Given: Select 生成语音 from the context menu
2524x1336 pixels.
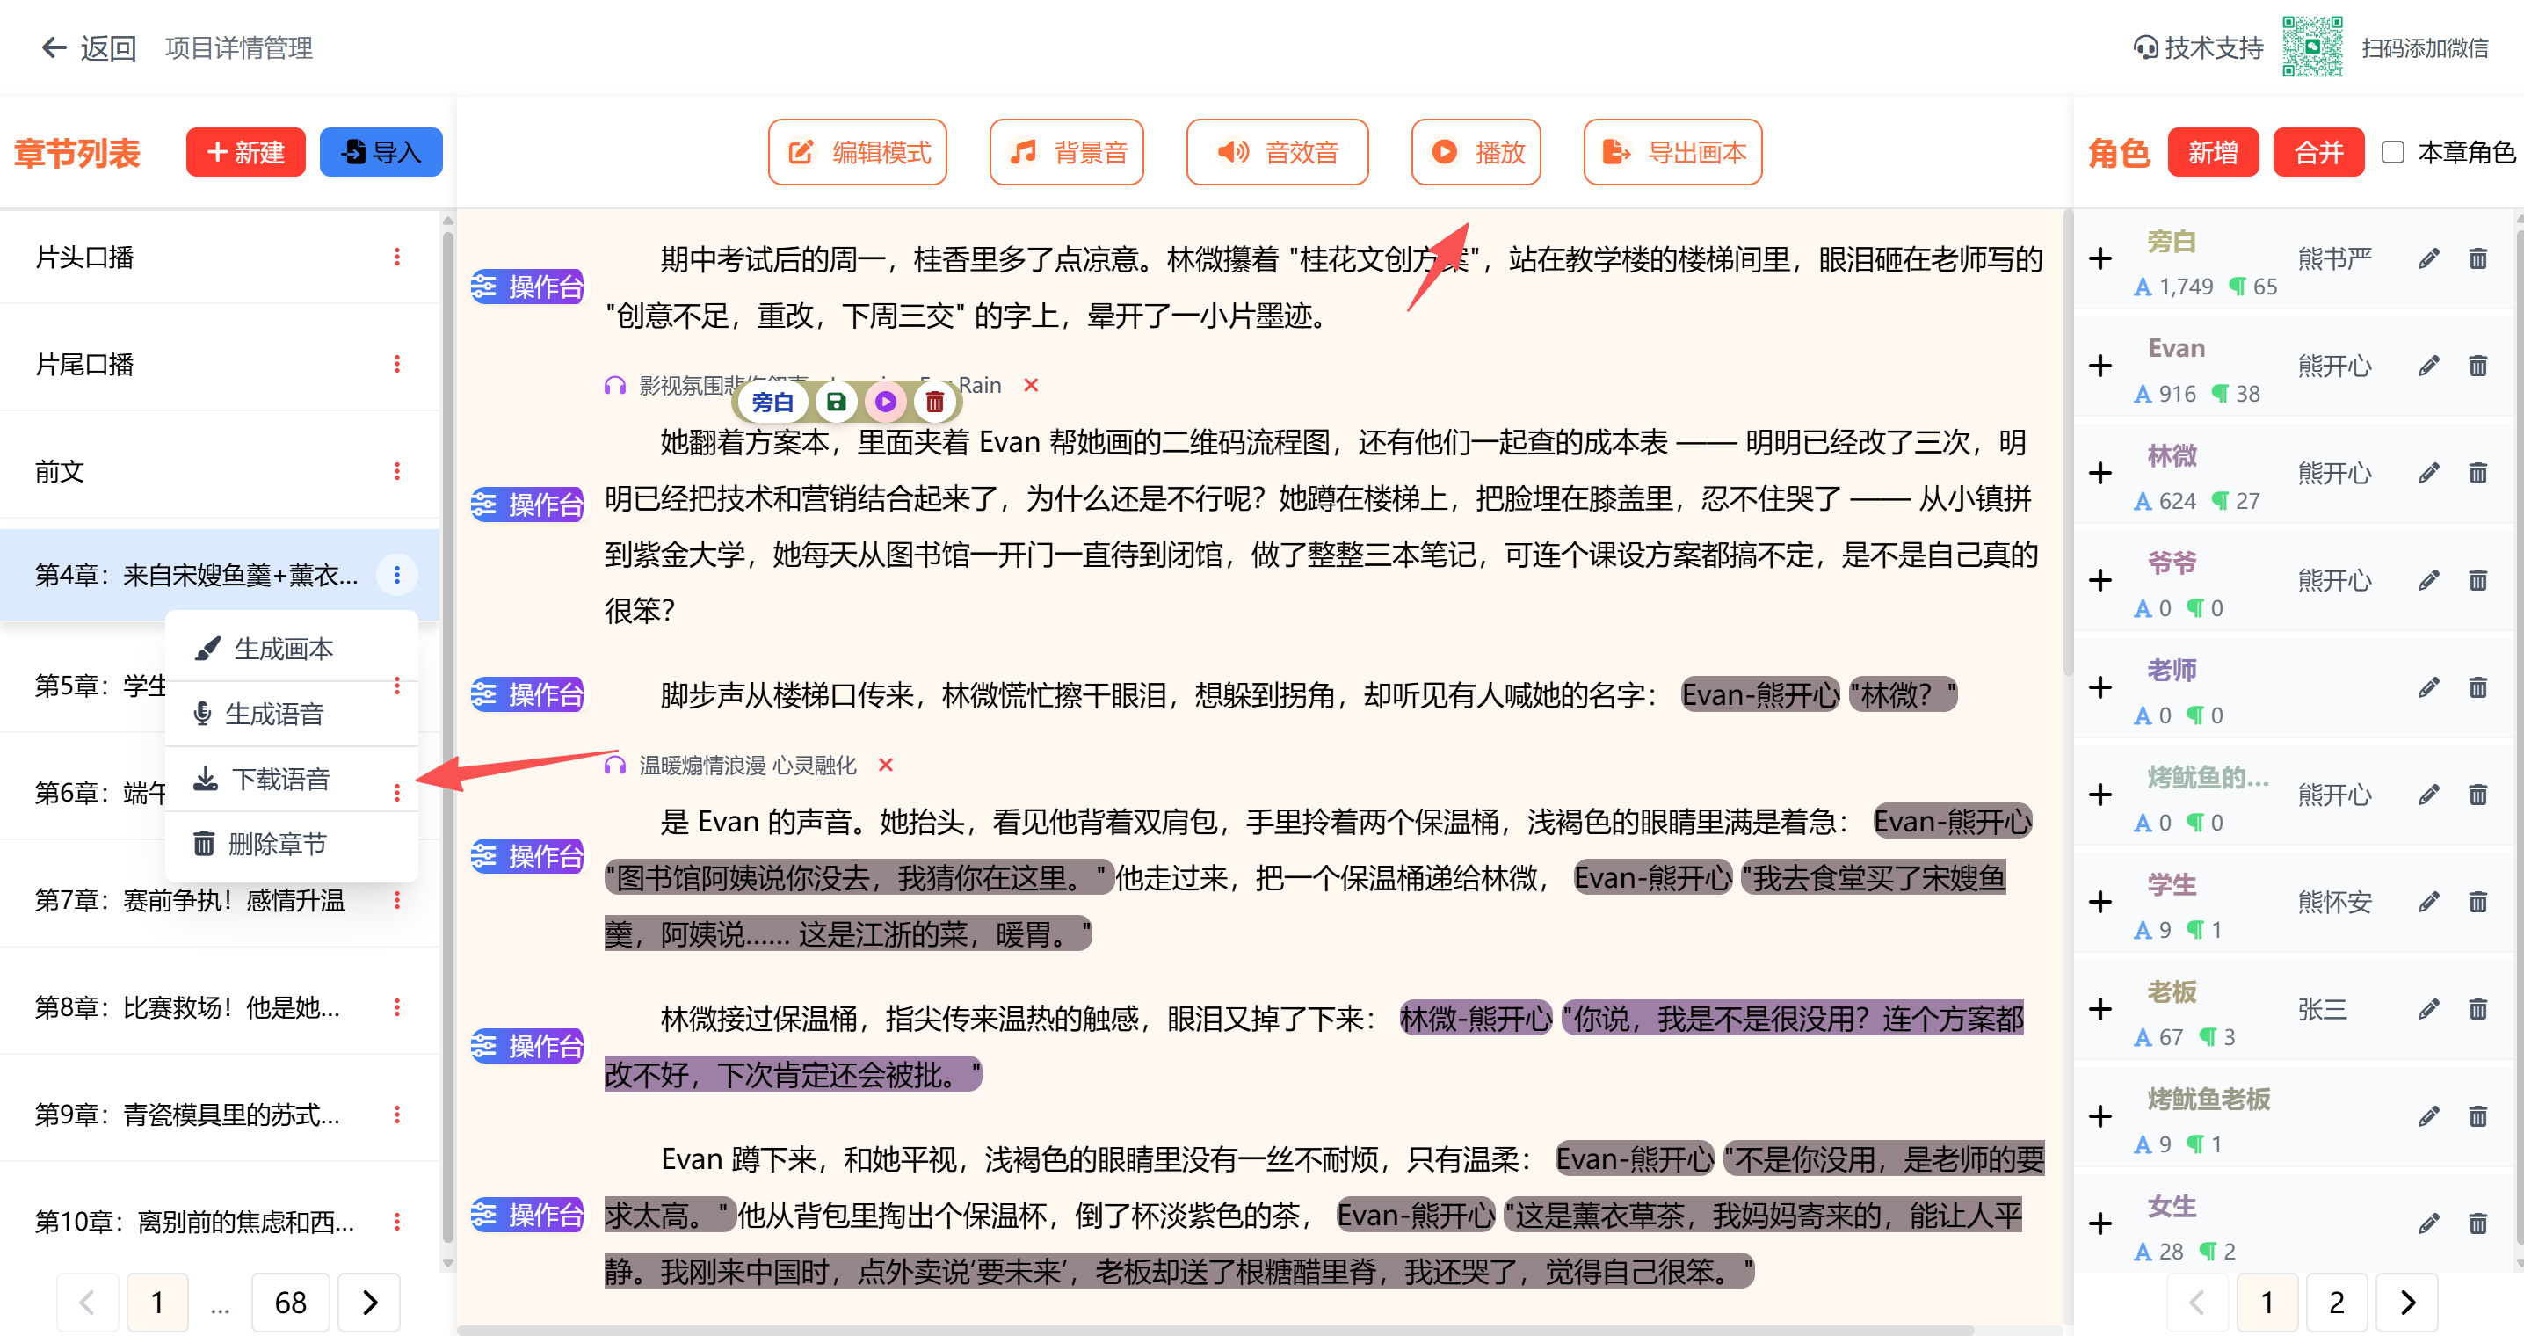Looking at the screenshot, I should click(x=273, y=714).
